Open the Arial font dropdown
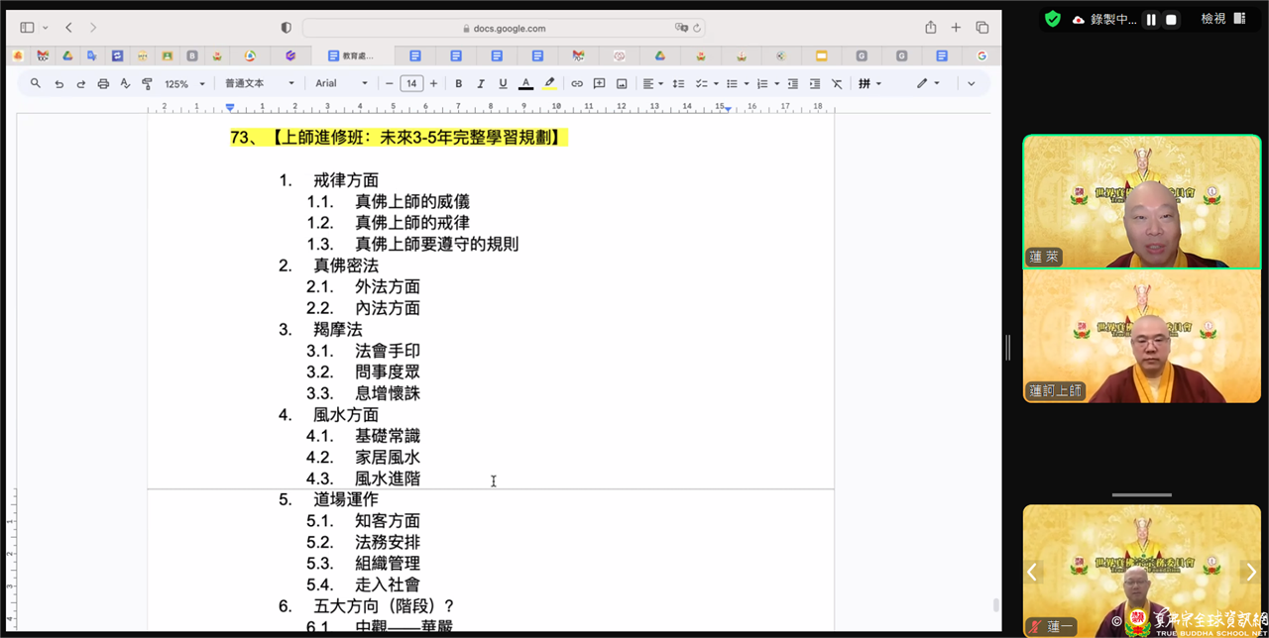Image resolution: width=1269 pixels, height=638 pixels. (341, 84)
